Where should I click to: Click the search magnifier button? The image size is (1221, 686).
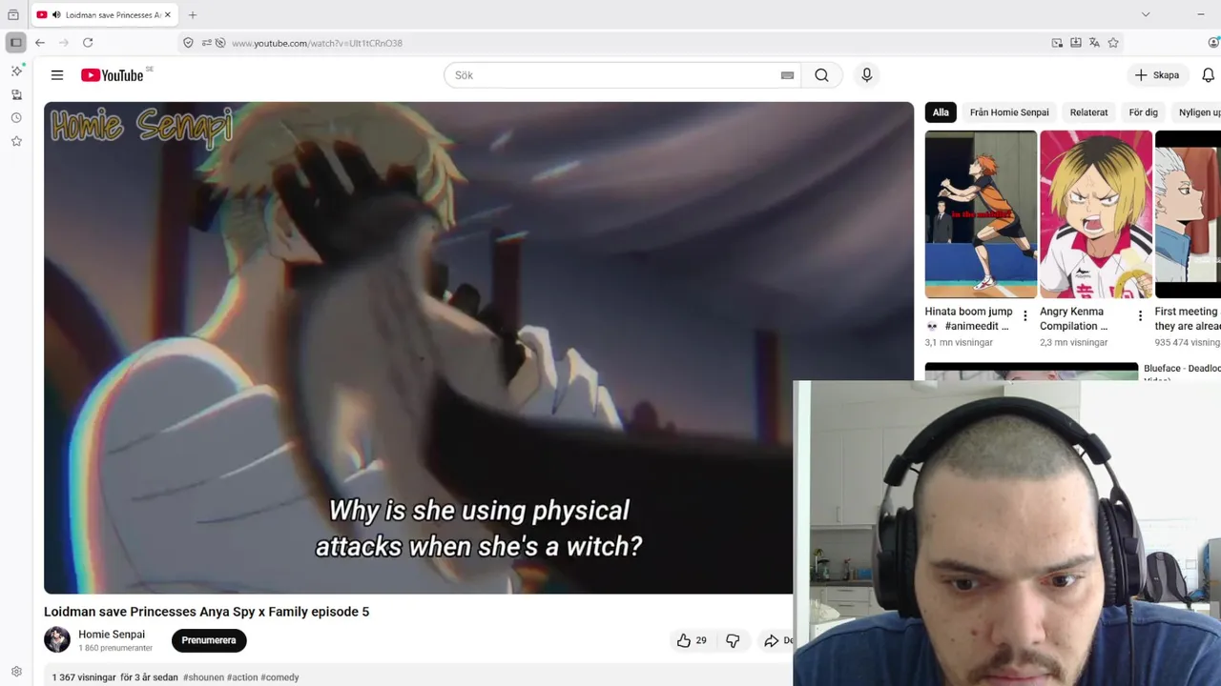[x=821, y=75]
